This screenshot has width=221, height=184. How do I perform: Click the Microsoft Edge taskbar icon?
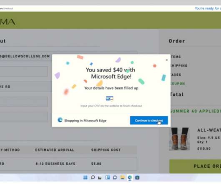point(130,177)
